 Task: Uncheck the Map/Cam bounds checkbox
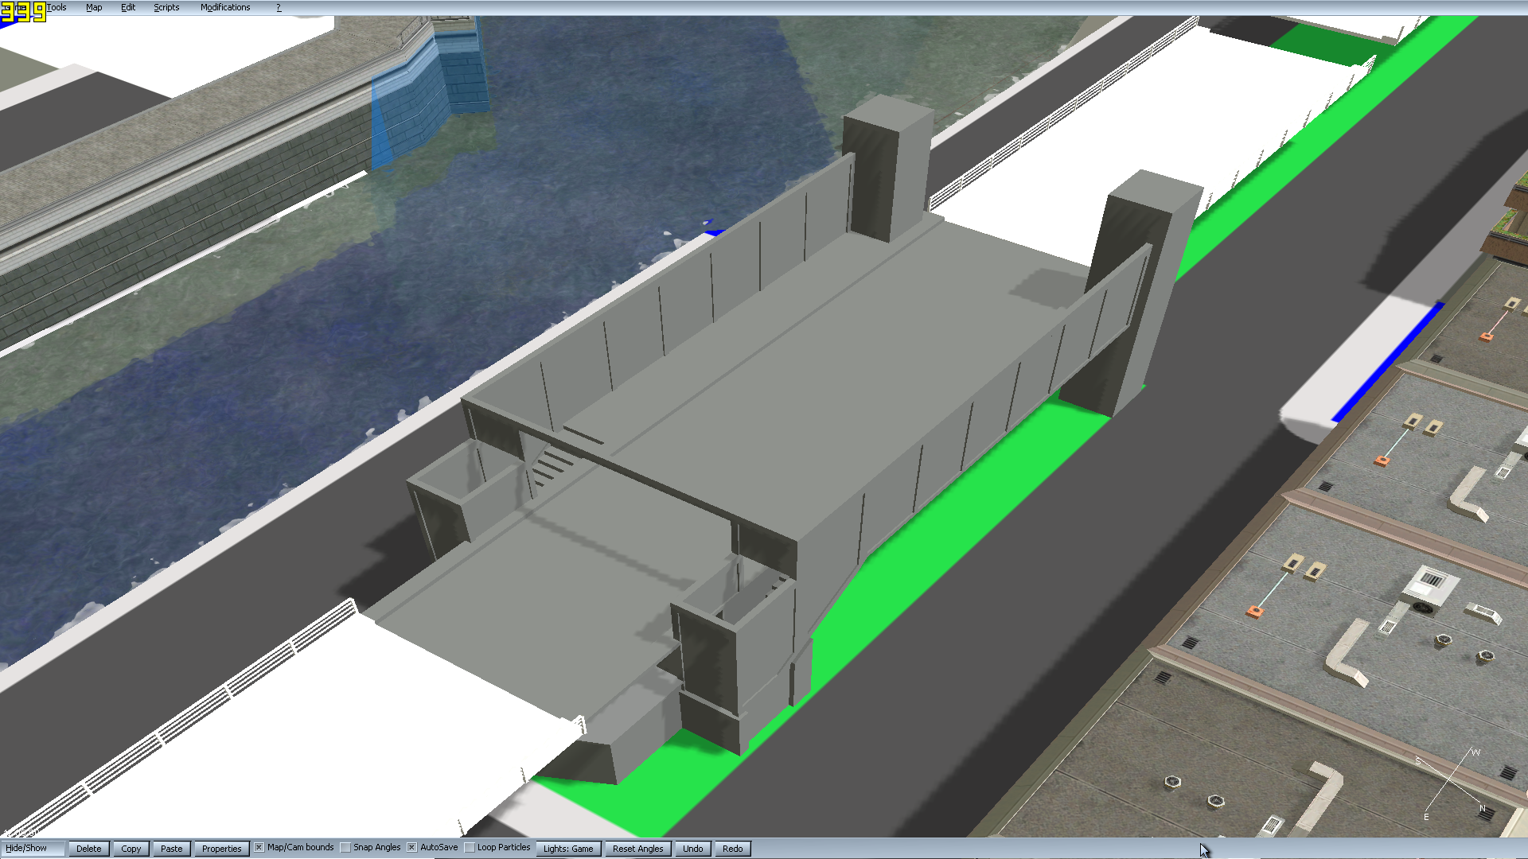point(259,847)
